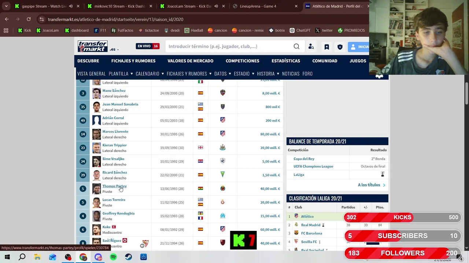Viewport: 469px width, 263px height.
Task: Open the .es country domain dropdown
Action: 114,49
